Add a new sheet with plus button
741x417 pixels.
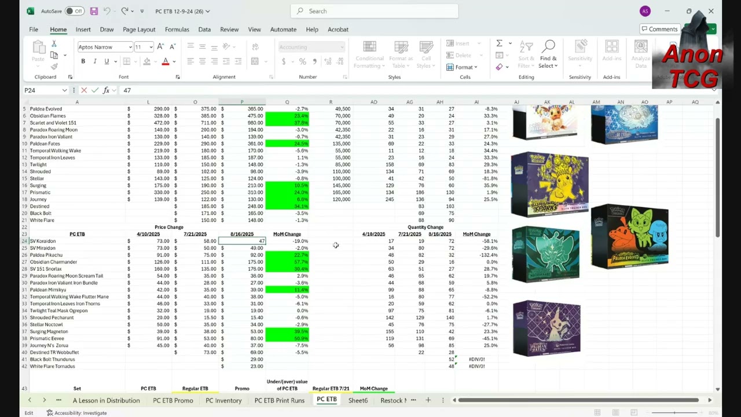coord(428,400)
